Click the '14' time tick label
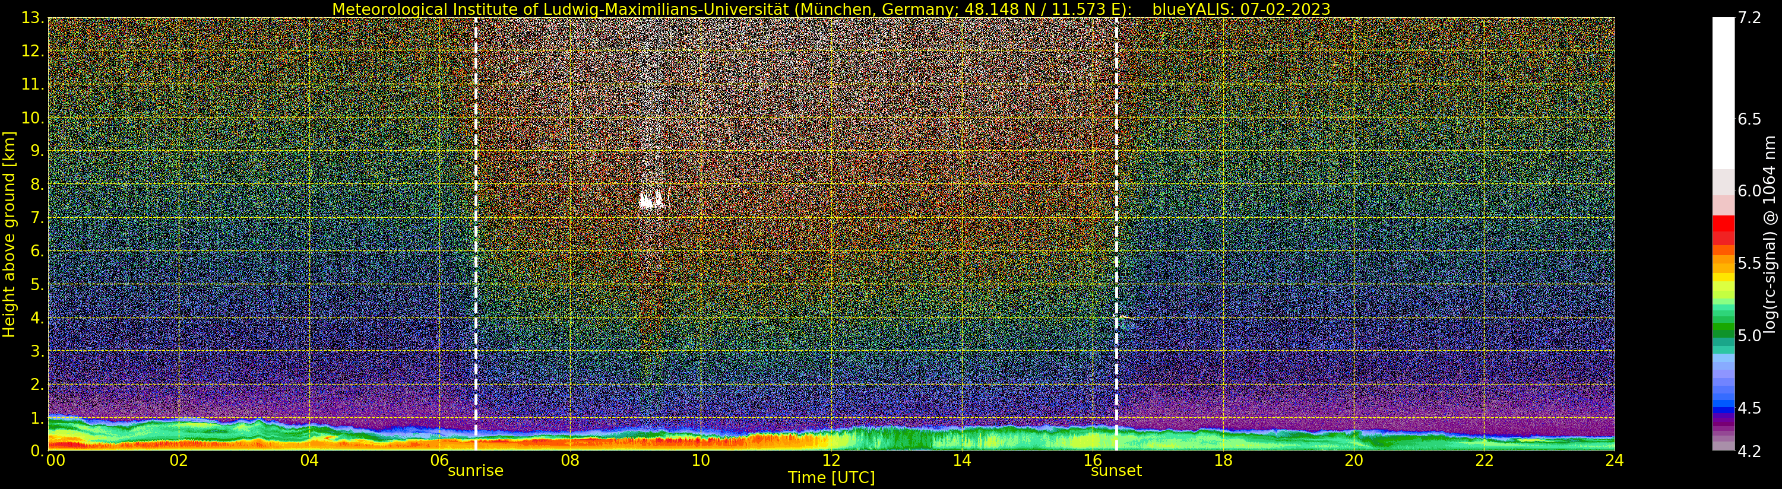The width and height of the screenshot is (1782, 489). click(961, 461)
